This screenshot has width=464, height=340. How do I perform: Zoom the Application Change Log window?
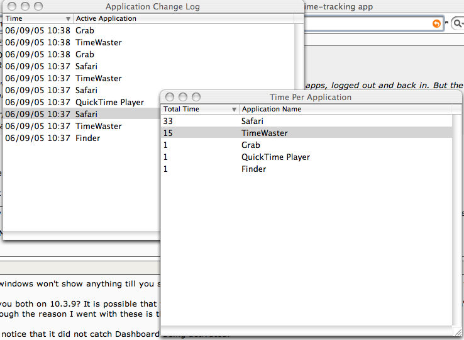point(38,6)
